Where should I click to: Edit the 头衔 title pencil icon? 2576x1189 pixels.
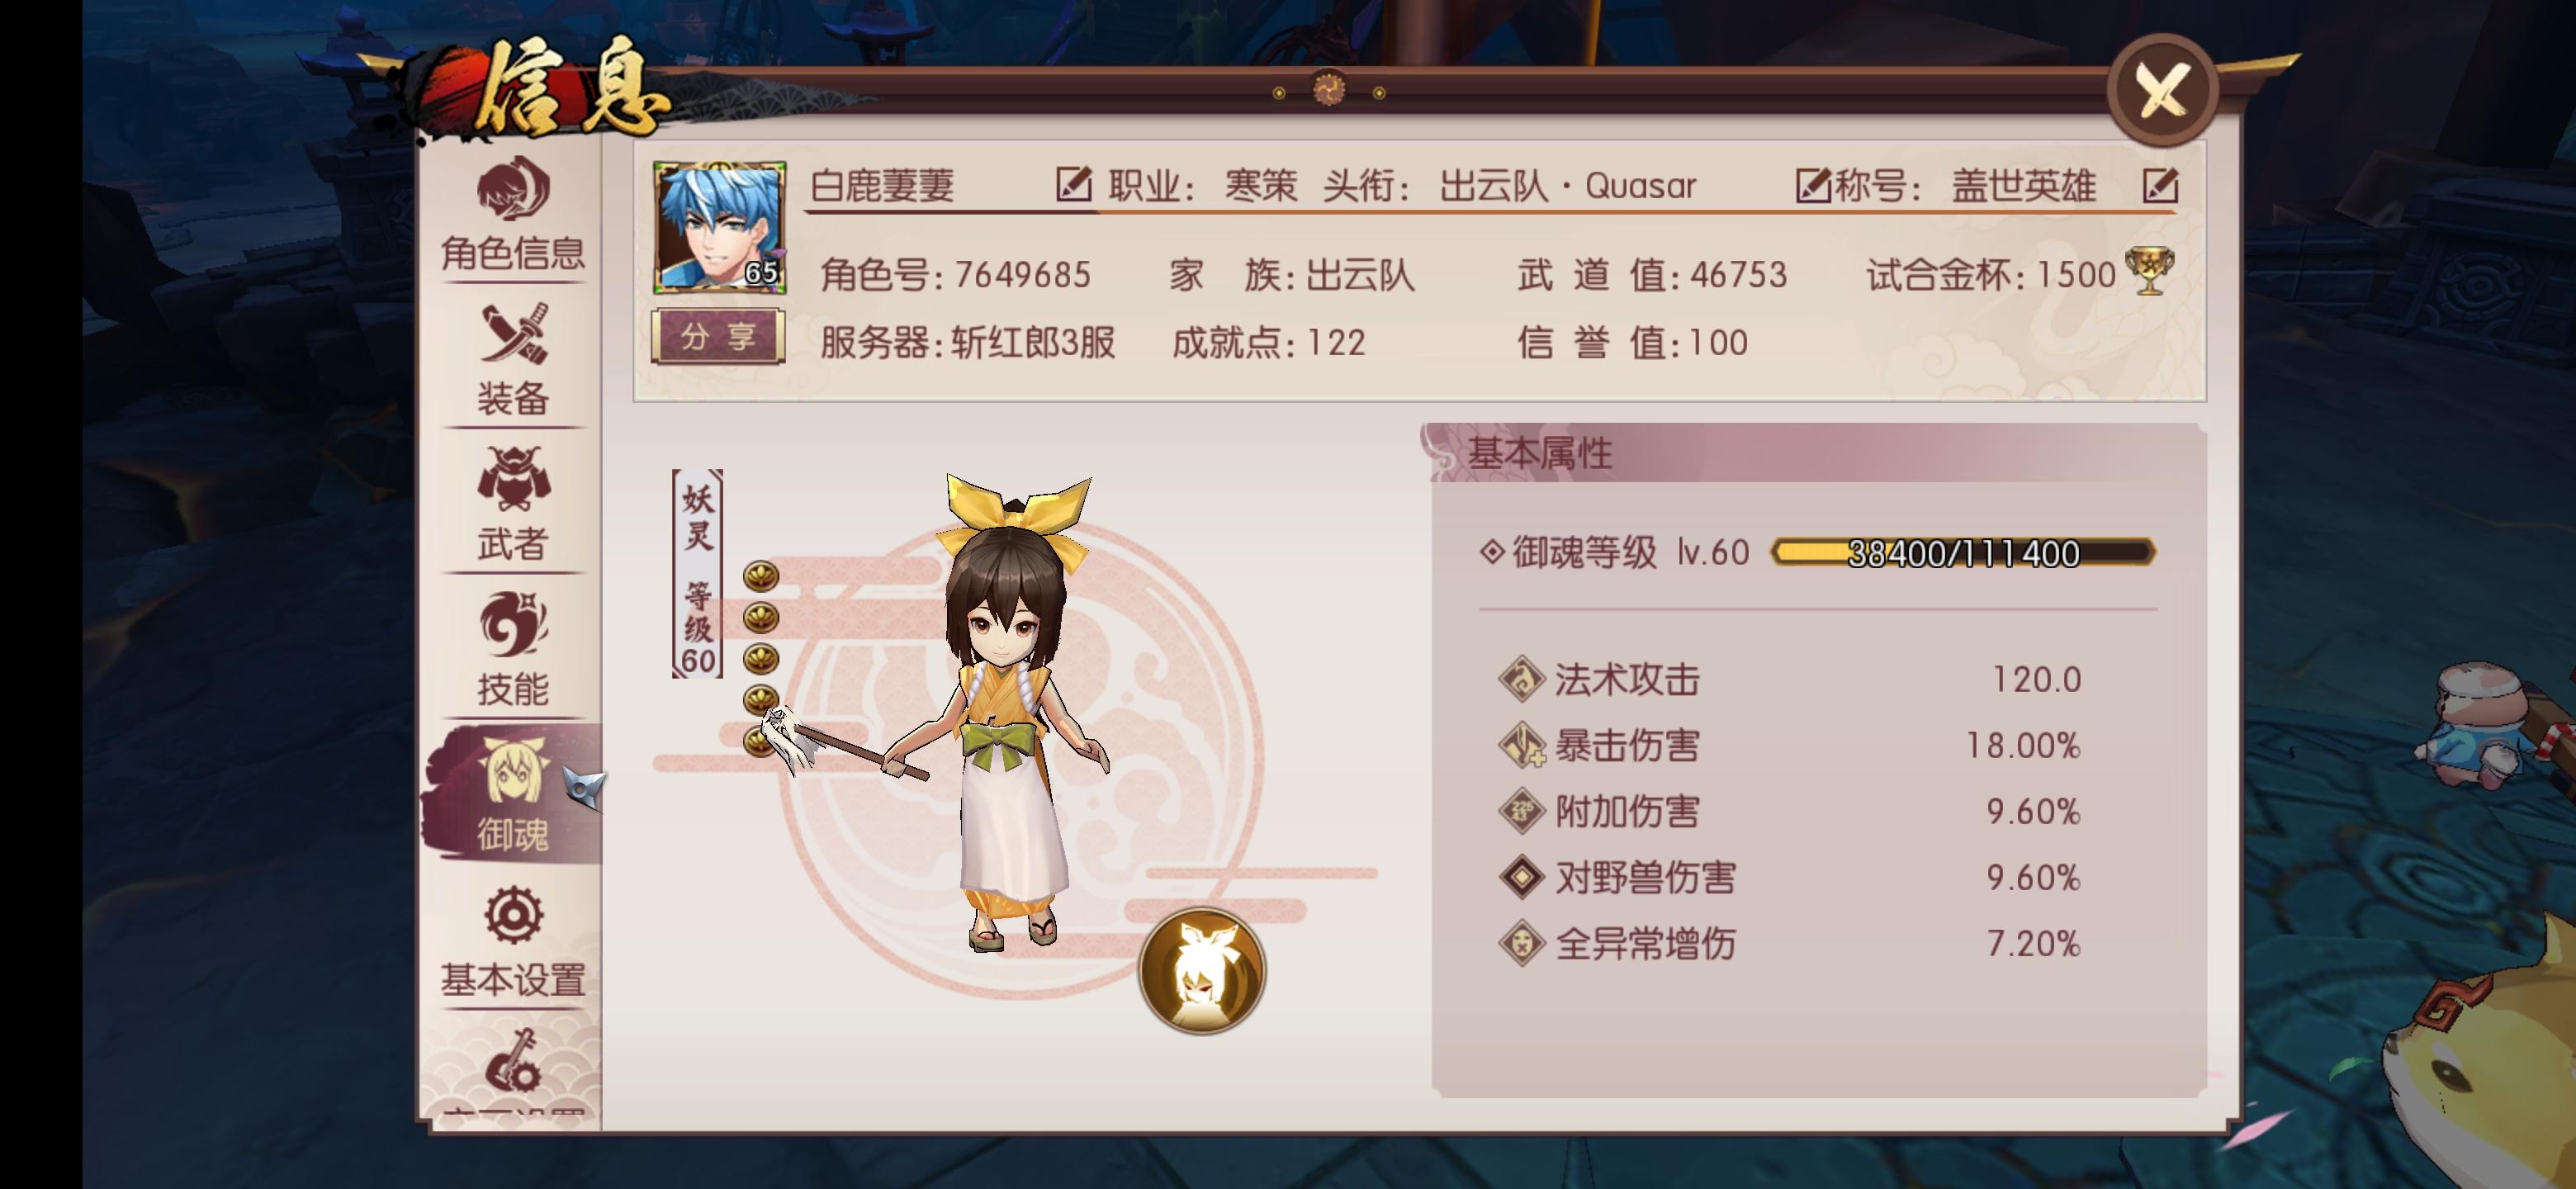pos(1813,186)
